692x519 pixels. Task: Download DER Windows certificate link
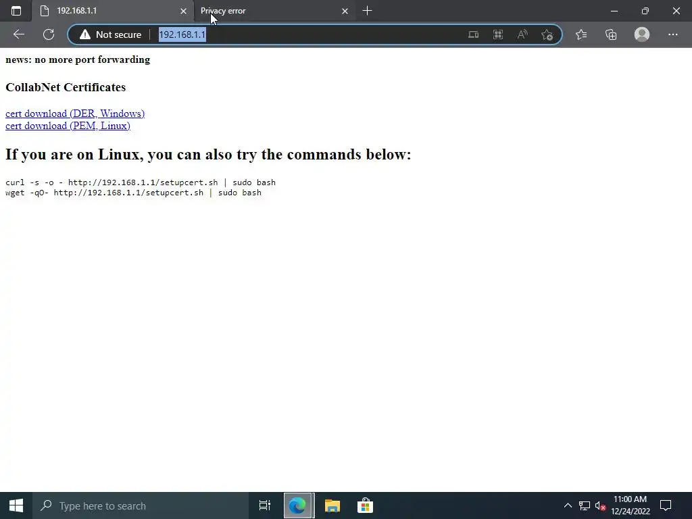75,114
